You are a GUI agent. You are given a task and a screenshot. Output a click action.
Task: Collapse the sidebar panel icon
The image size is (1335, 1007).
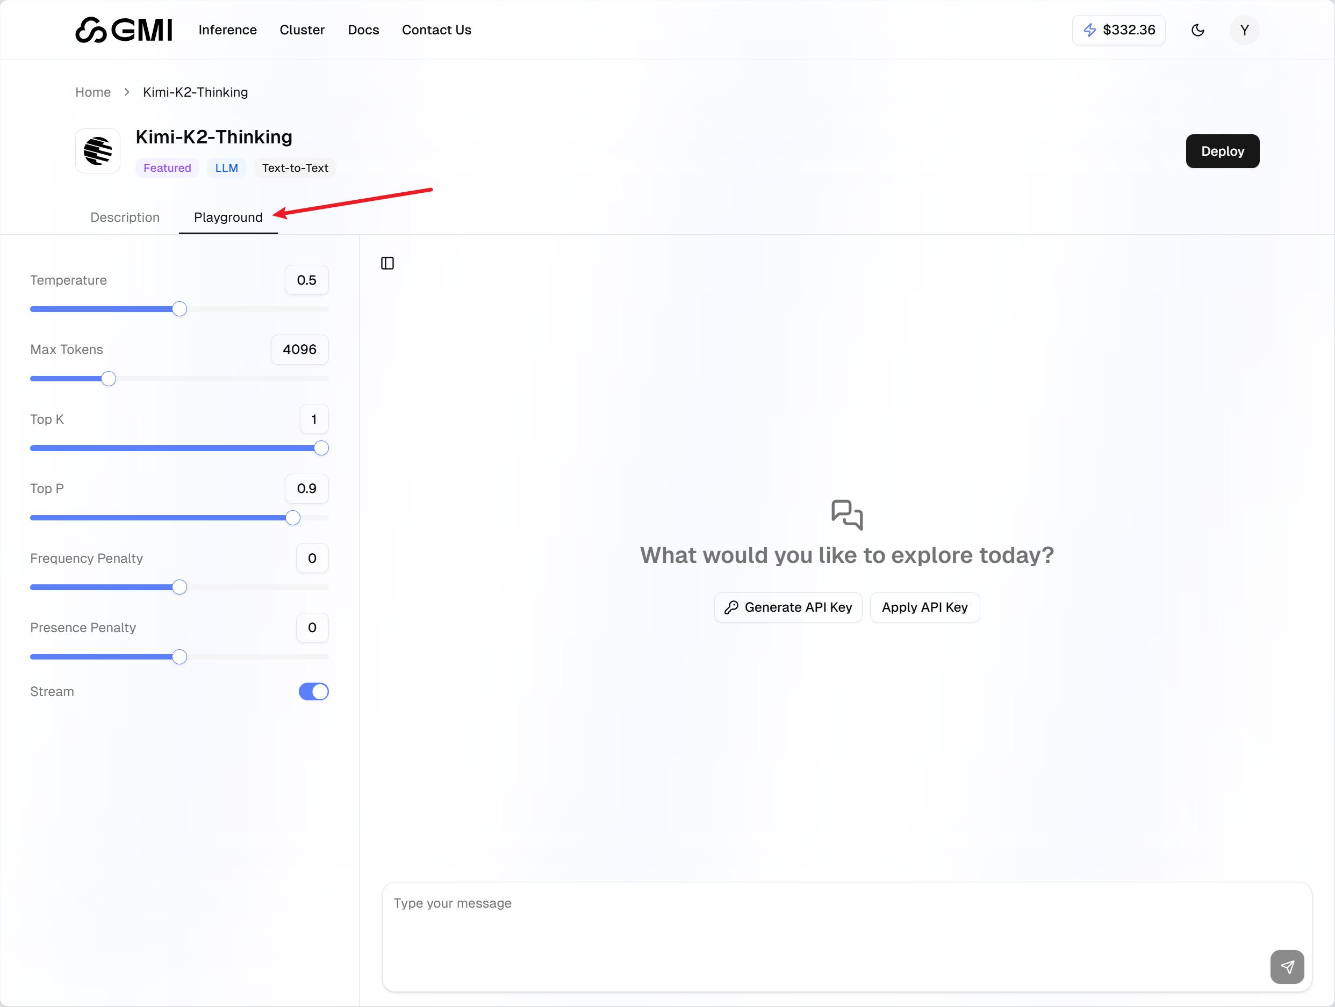pos(387,263)
